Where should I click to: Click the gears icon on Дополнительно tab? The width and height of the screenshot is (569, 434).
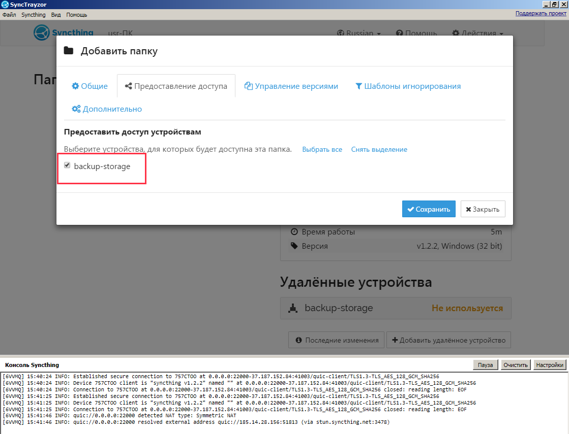click(x=76, y=109)
